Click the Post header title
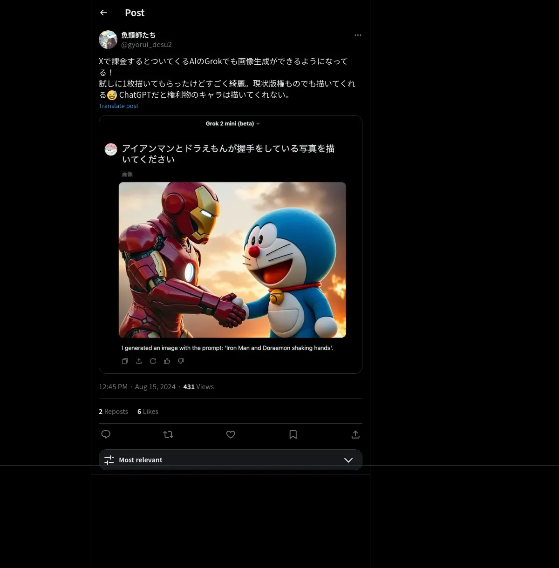Viewport: 559px width, 568px height. click(x=135, y=13)
